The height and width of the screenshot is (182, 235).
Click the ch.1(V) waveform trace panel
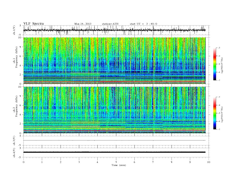(117, 30)
